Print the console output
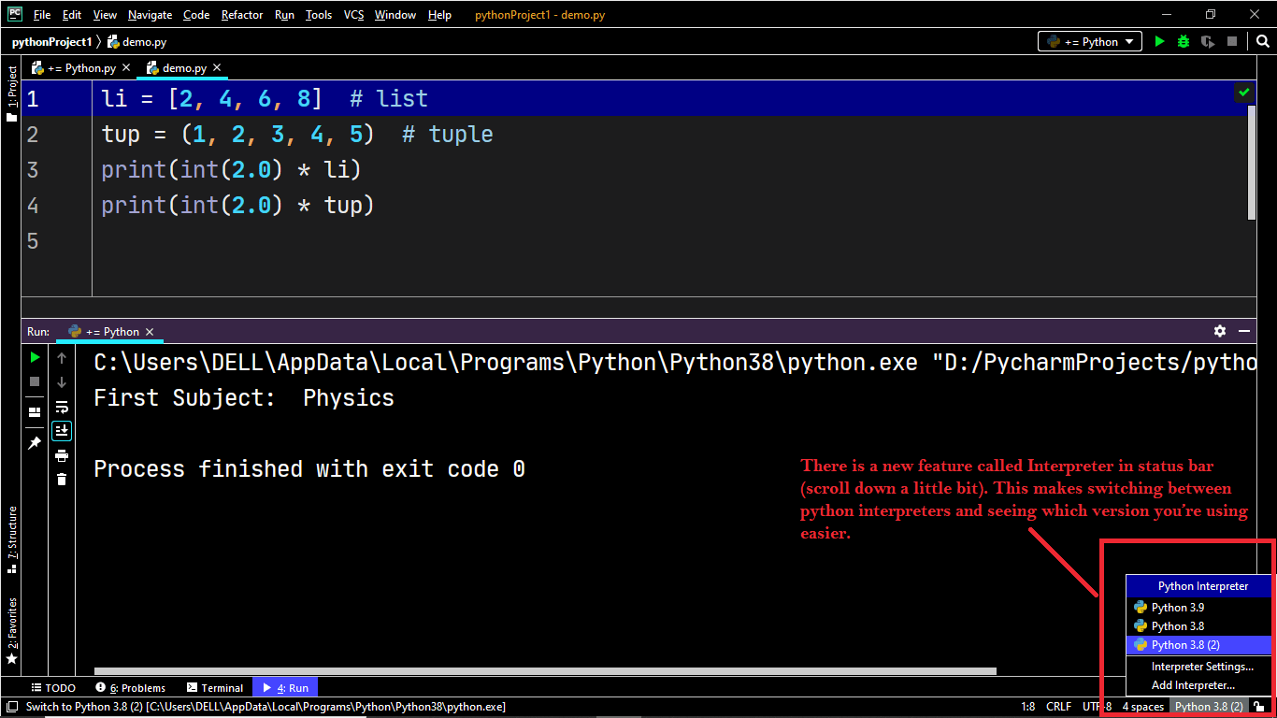 tap(61, 455)
